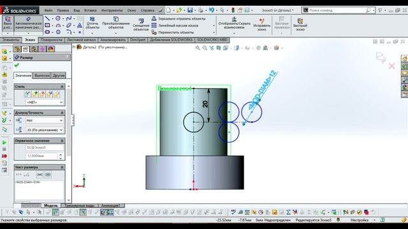
Task: Open the Другие tab in Размер panel
Action: 59,75
